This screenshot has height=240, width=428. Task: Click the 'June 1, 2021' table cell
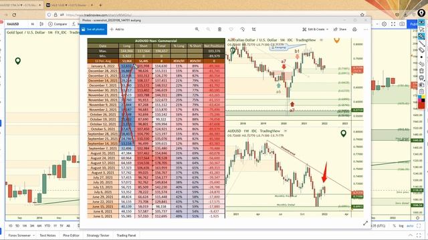coord(103,216)
